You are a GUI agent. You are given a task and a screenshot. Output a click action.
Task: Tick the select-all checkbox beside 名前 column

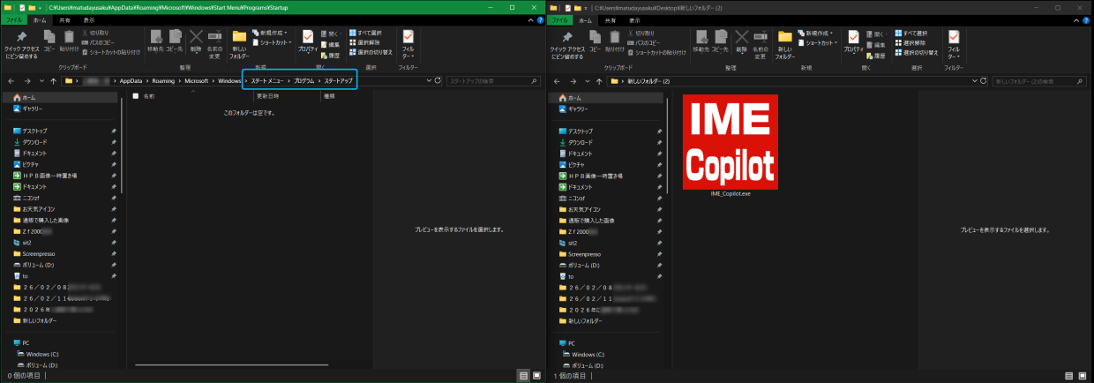click(x=135, y=95)
